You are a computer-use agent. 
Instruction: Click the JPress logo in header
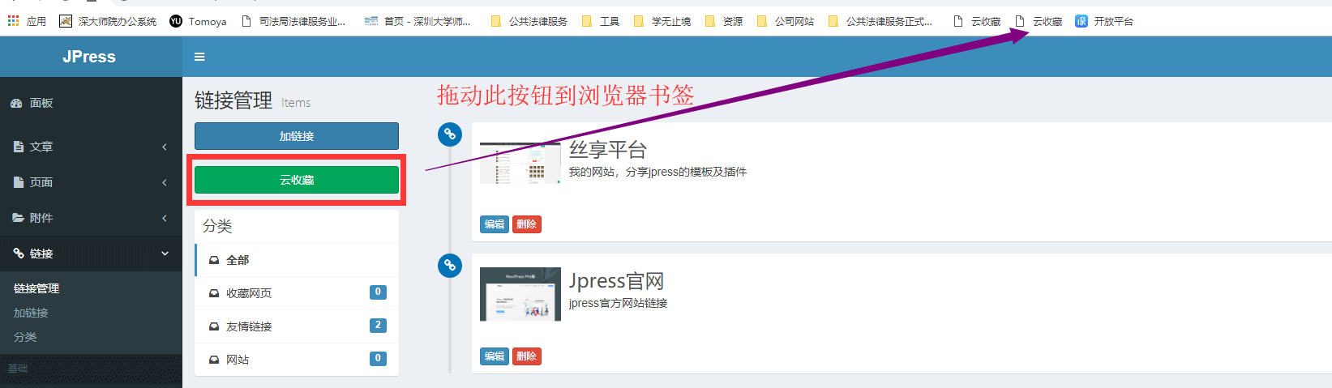click(89, 57)
